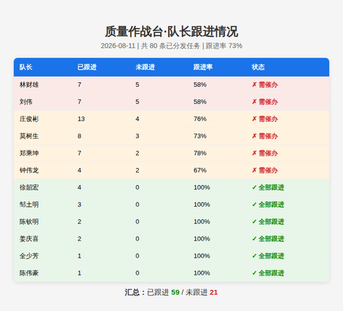Click 需催办 status in 刘伟 row
This screenshot has height=311, width=343.
[x=265, y=102]
